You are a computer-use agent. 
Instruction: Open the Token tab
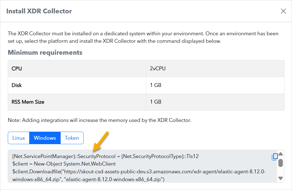point(72,138)
